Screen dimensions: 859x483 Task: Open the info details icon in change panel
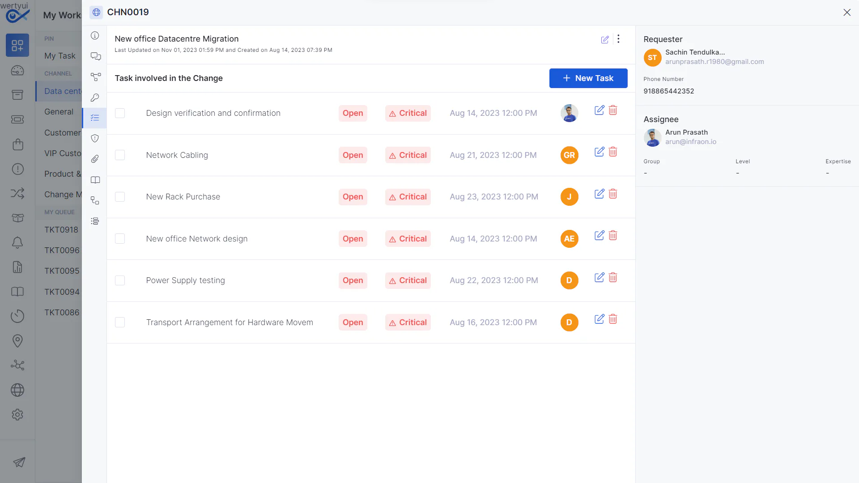pyautogui.click(x=95, y=36)
